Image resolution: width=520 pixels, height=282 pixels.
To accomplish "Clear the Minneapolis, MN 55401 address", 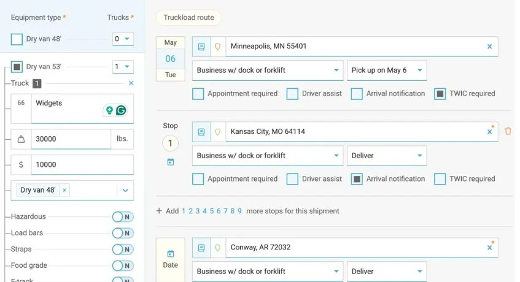I will (489, 47).
